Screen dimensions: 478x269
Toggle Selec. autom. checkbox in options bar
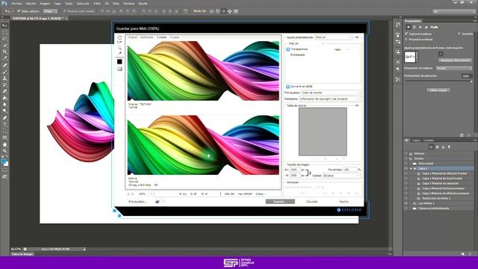pos(19,11)
